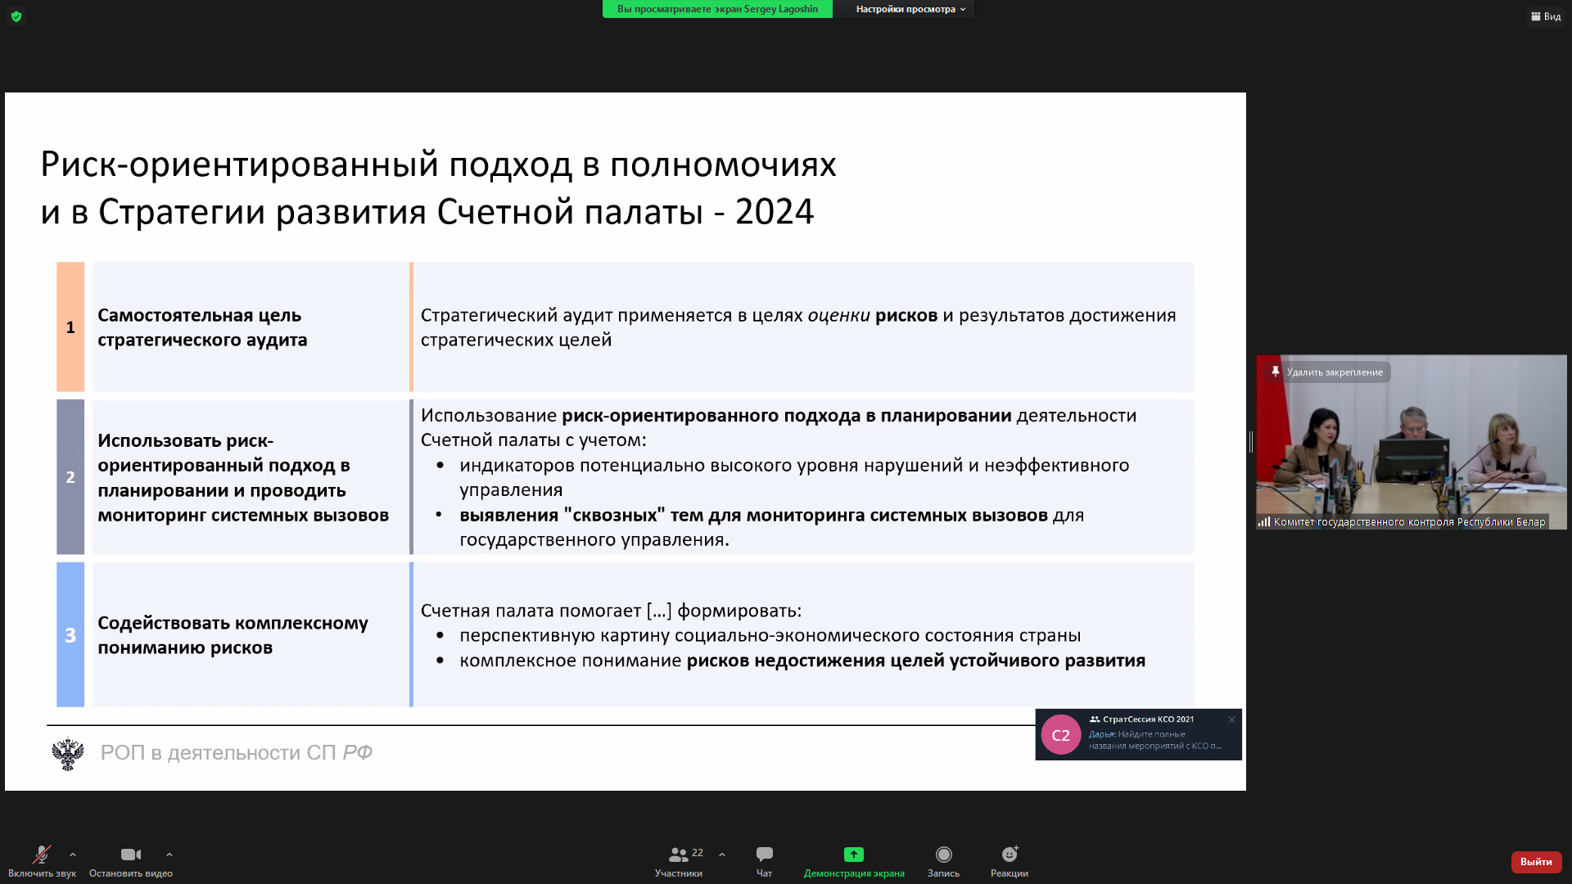
Task: Click the pink C2 avatar icon
Action: [1060, 735]
